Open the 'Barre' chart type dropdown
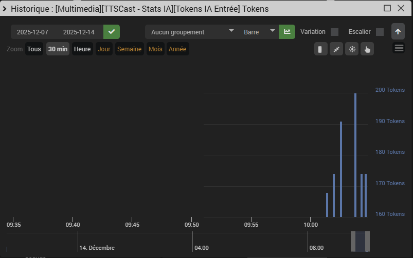The width and height of the screenshot is (413, 258). (x=259, y=32)
